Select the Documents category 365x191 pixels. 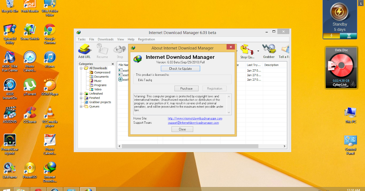pyautogui.click(x=101, y=77)
